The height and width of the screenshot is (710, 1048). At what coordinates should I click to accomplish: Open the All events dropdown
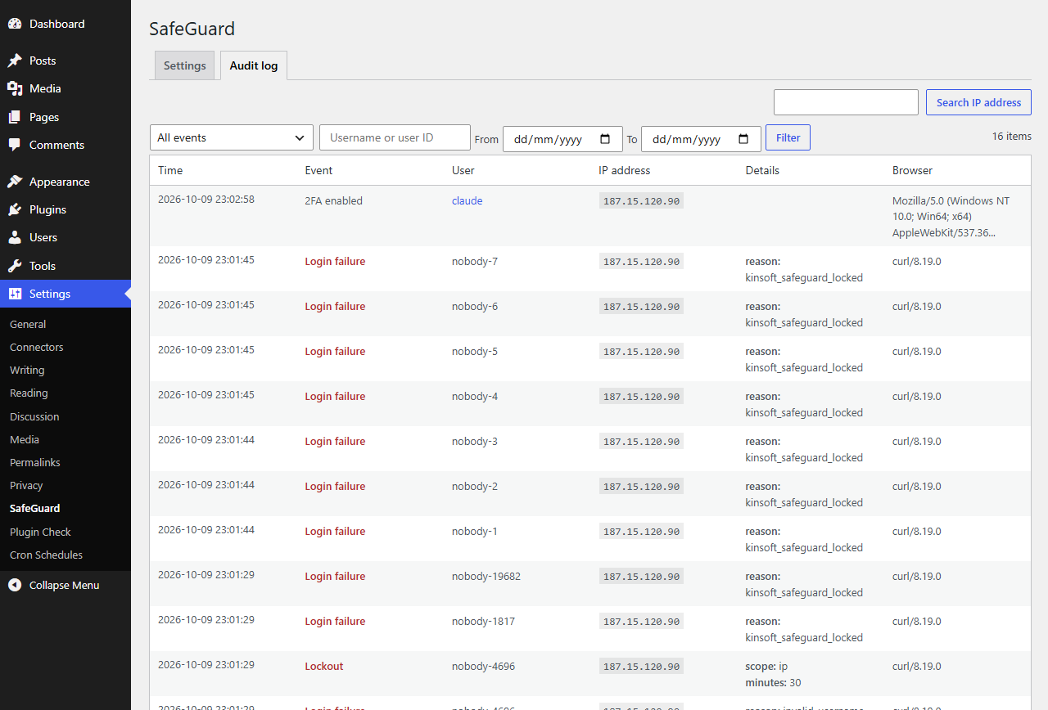click(232, 137)
